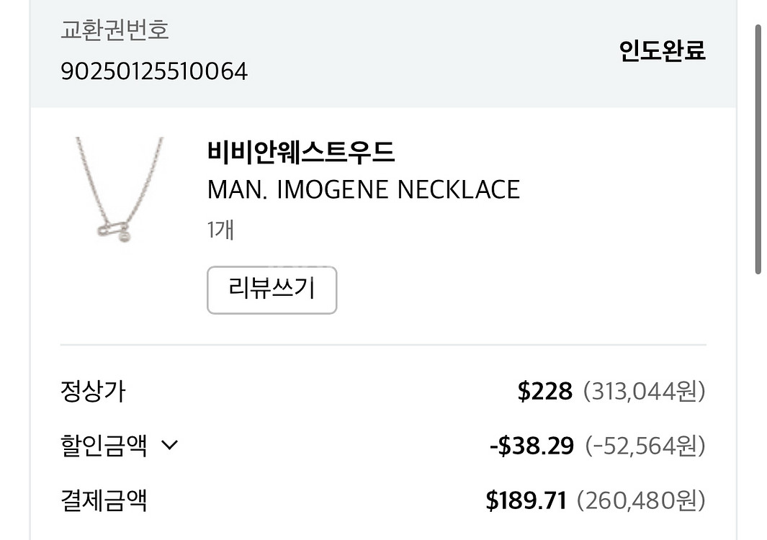Click the 인도완료 delivery status label
Screen dimensions: 767x540
click(662, 50)
